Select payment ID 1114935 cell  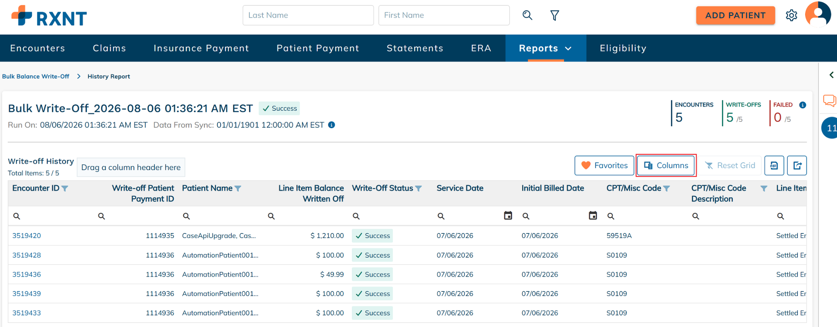click(160, 236)
